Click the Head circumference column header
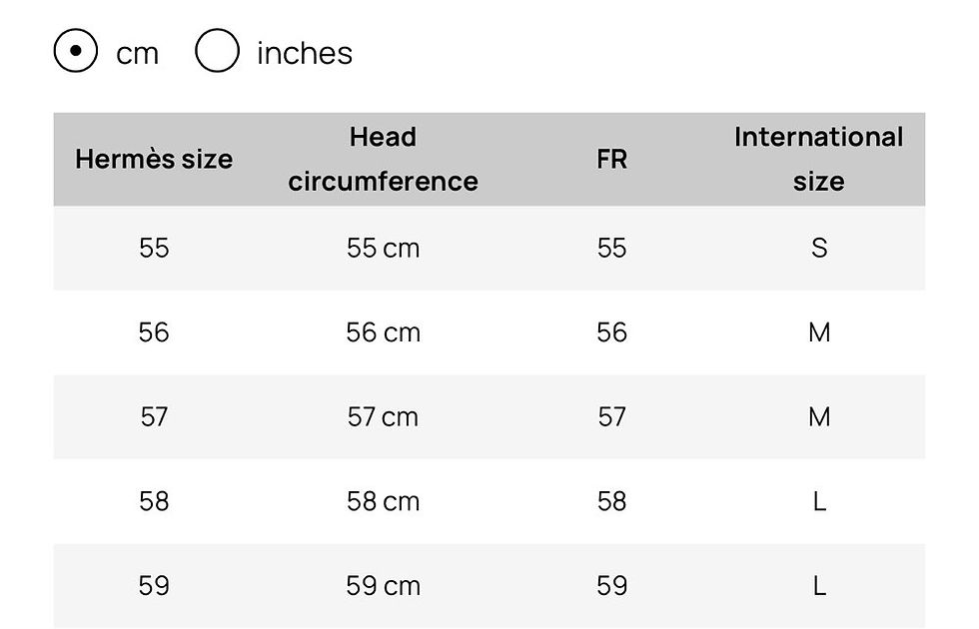 pyautogui.click(x=383, y=159)
